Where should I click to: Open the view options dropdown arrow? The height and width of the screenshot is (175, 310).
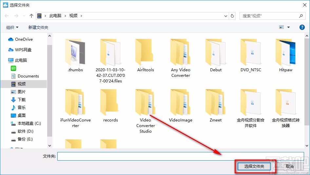(288, 27)
